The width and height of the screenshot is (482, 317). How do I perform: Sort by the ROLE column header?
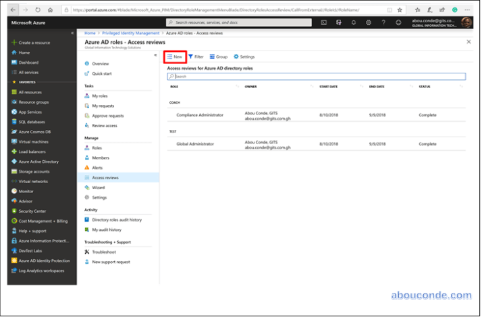click(x=174, y=86)
